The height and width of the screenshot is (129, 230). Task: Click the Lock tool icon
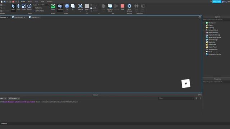pyautogui.click(x=91, y=8)
